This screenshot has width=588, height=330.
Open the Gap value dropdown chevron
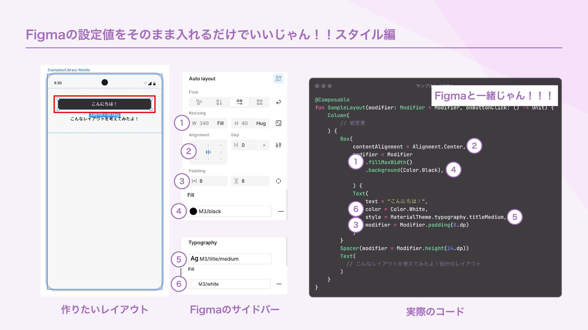[x=264, y=145]
